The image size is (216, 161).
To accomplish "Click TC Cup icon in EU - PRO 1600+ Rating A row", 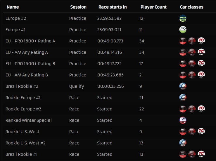I will 201,41.
